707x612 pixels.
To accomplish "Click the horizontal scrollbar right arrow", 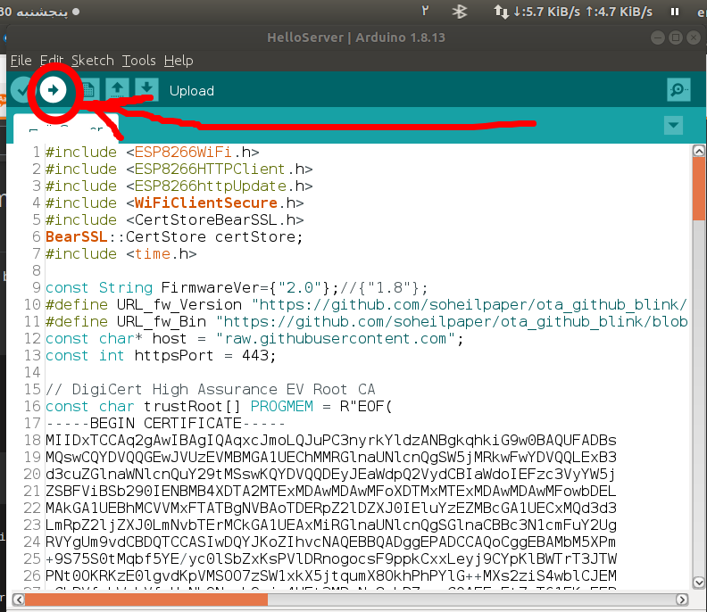I will point(682,600).
